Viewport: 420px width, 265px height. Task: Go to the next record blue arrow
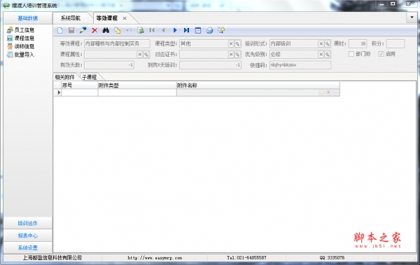pos(175,30)
